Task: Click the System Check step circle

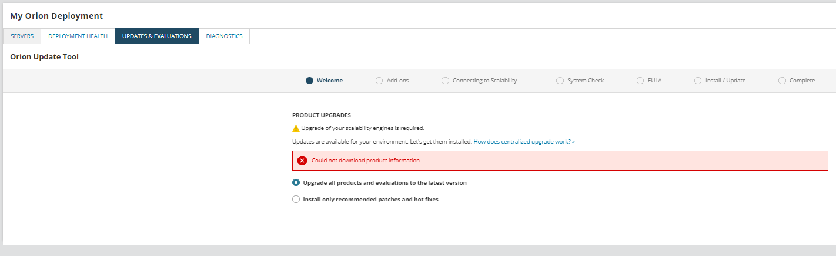Action: tap(560, 81)
